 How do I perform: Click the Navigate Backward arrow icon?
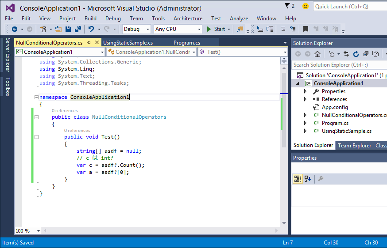point(15,29)
